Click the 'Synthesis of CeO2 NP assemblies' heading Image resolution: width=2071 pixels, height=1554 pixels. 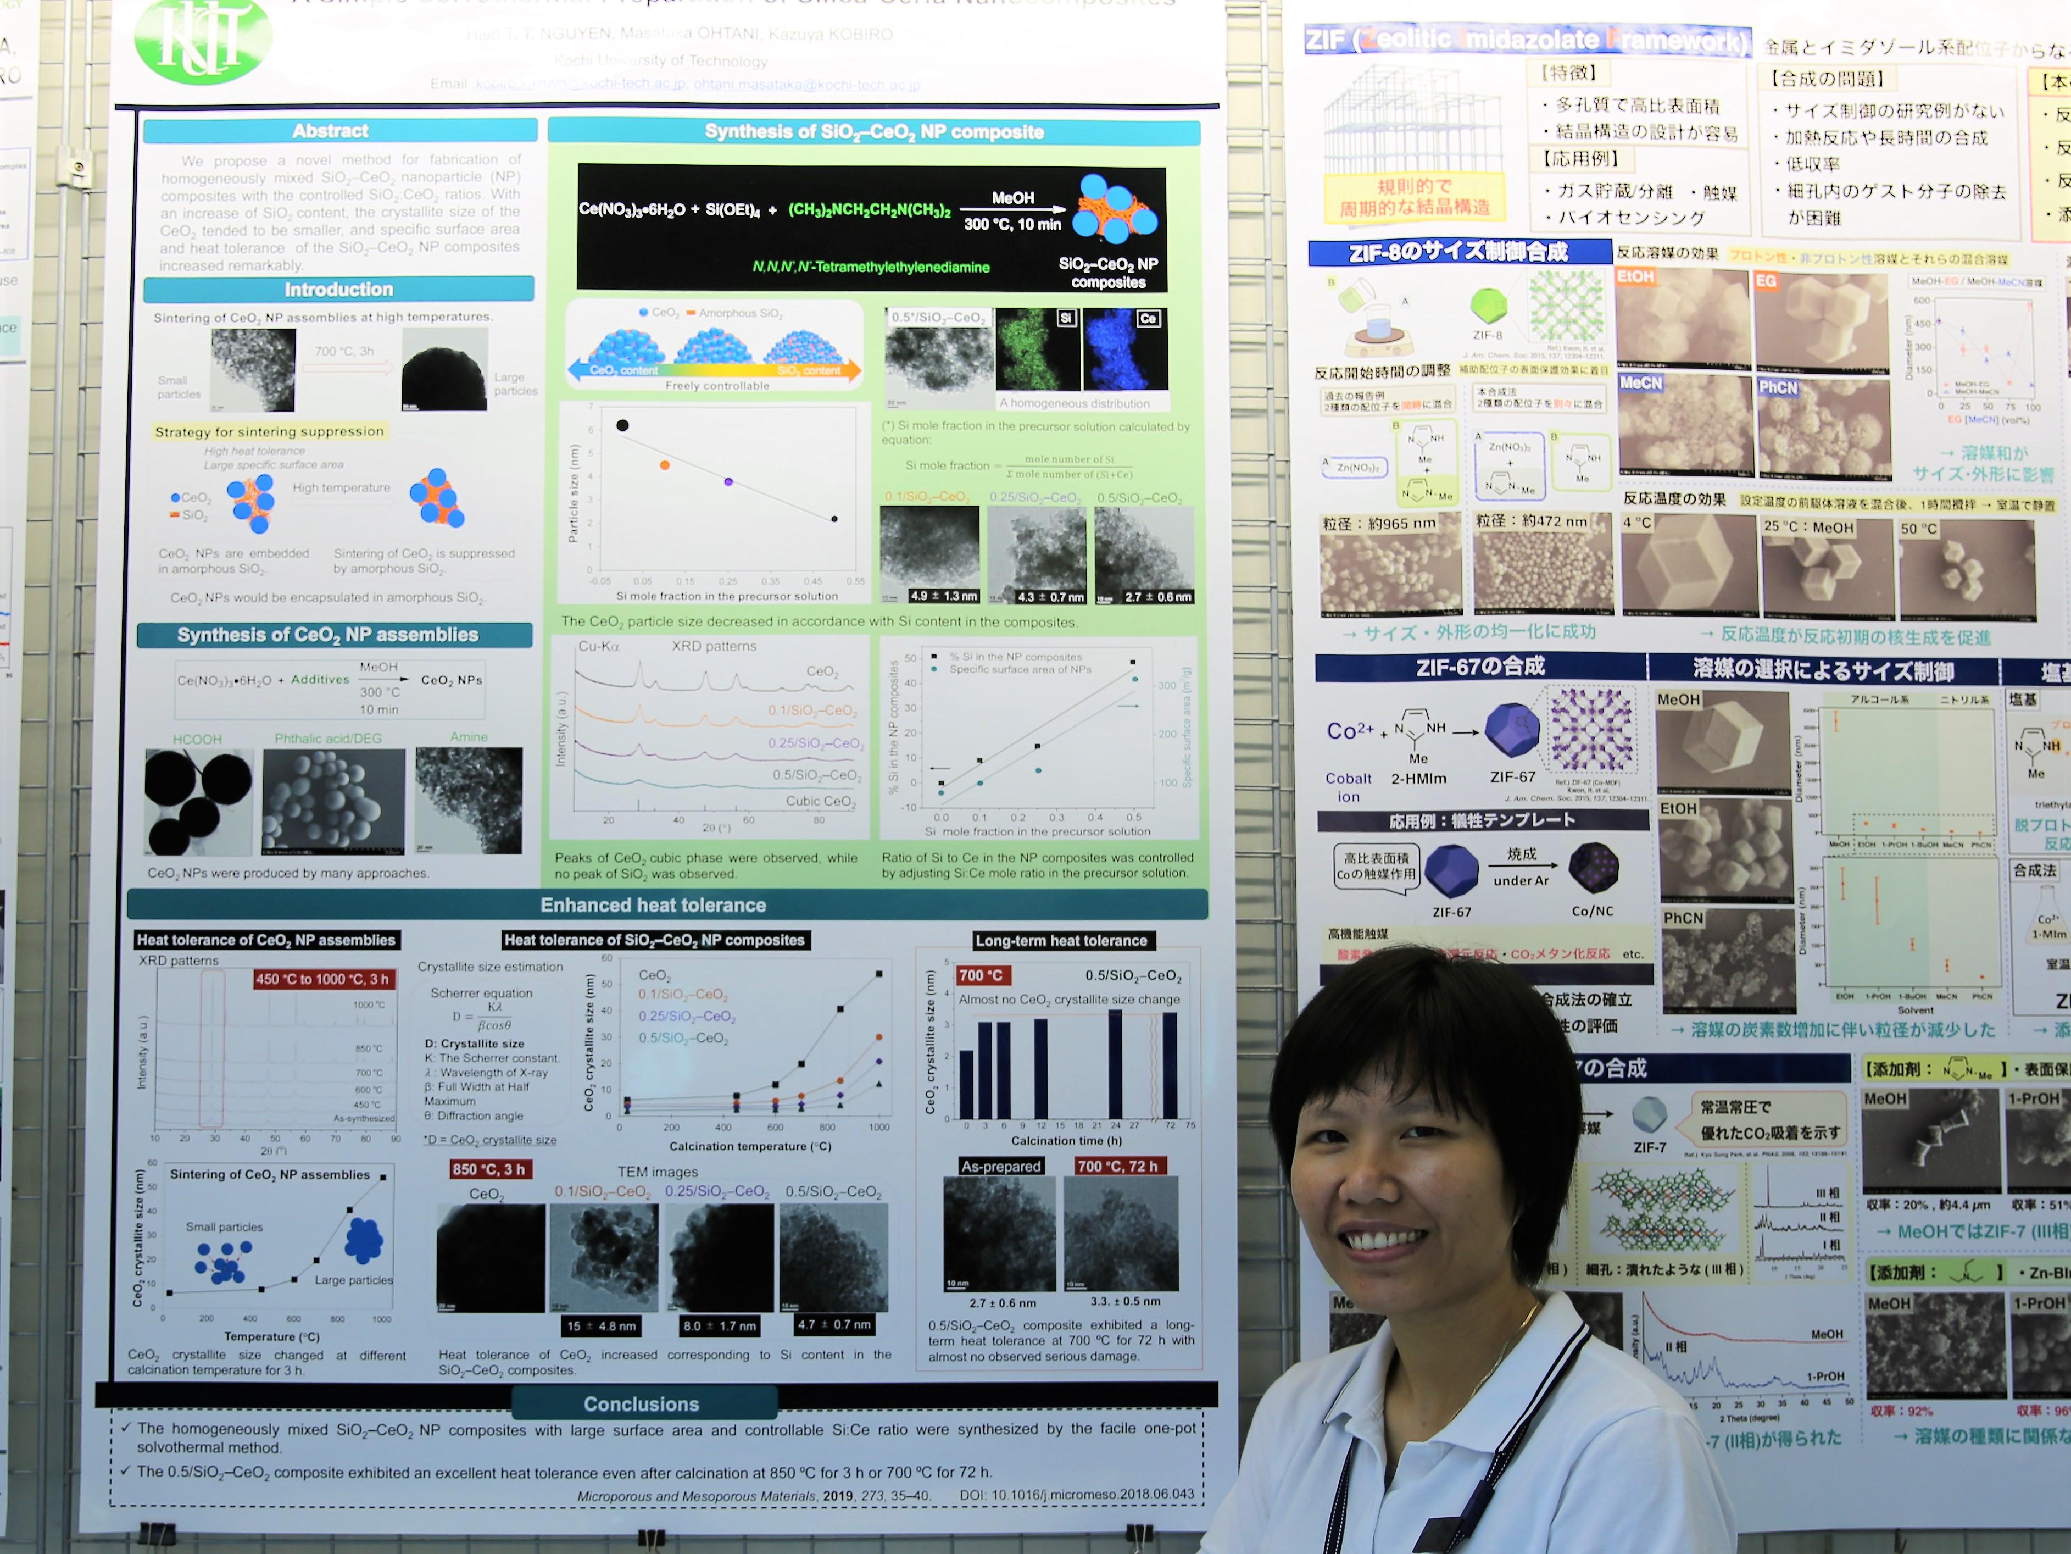(334, 635)
